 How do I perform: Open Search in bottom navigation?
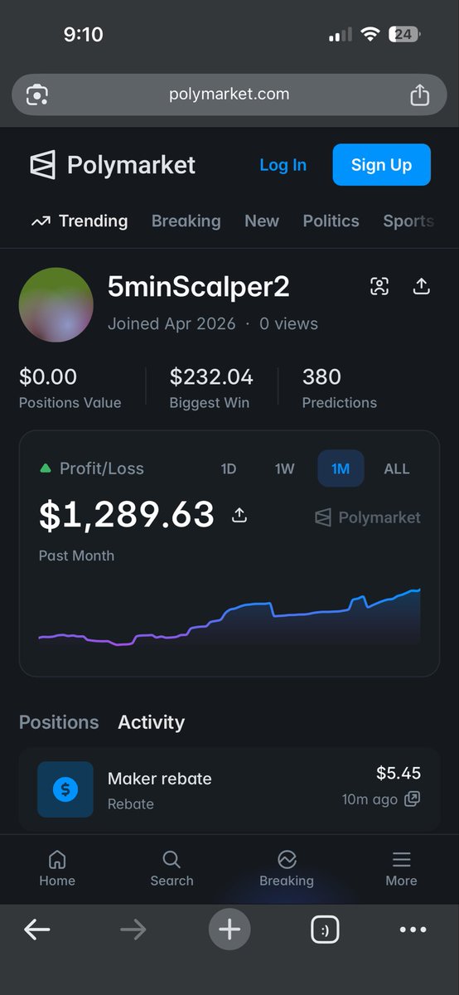click(172, 868)
